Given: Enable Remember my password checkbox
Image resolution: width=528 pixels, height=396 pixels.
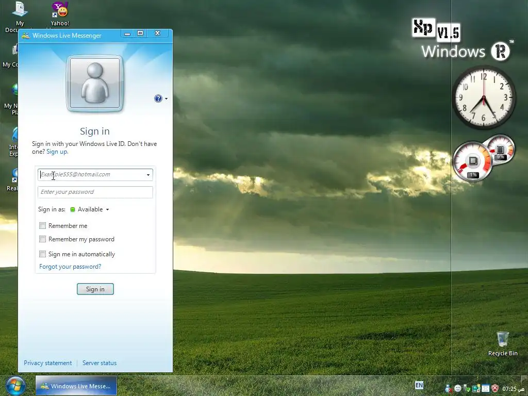Looking at the screenshot, I should click(42, 239).
